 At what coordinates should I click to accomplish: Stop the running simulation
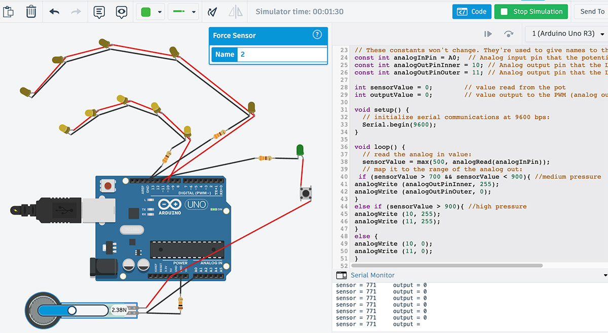pyautogui.click(x=531, y=12)
